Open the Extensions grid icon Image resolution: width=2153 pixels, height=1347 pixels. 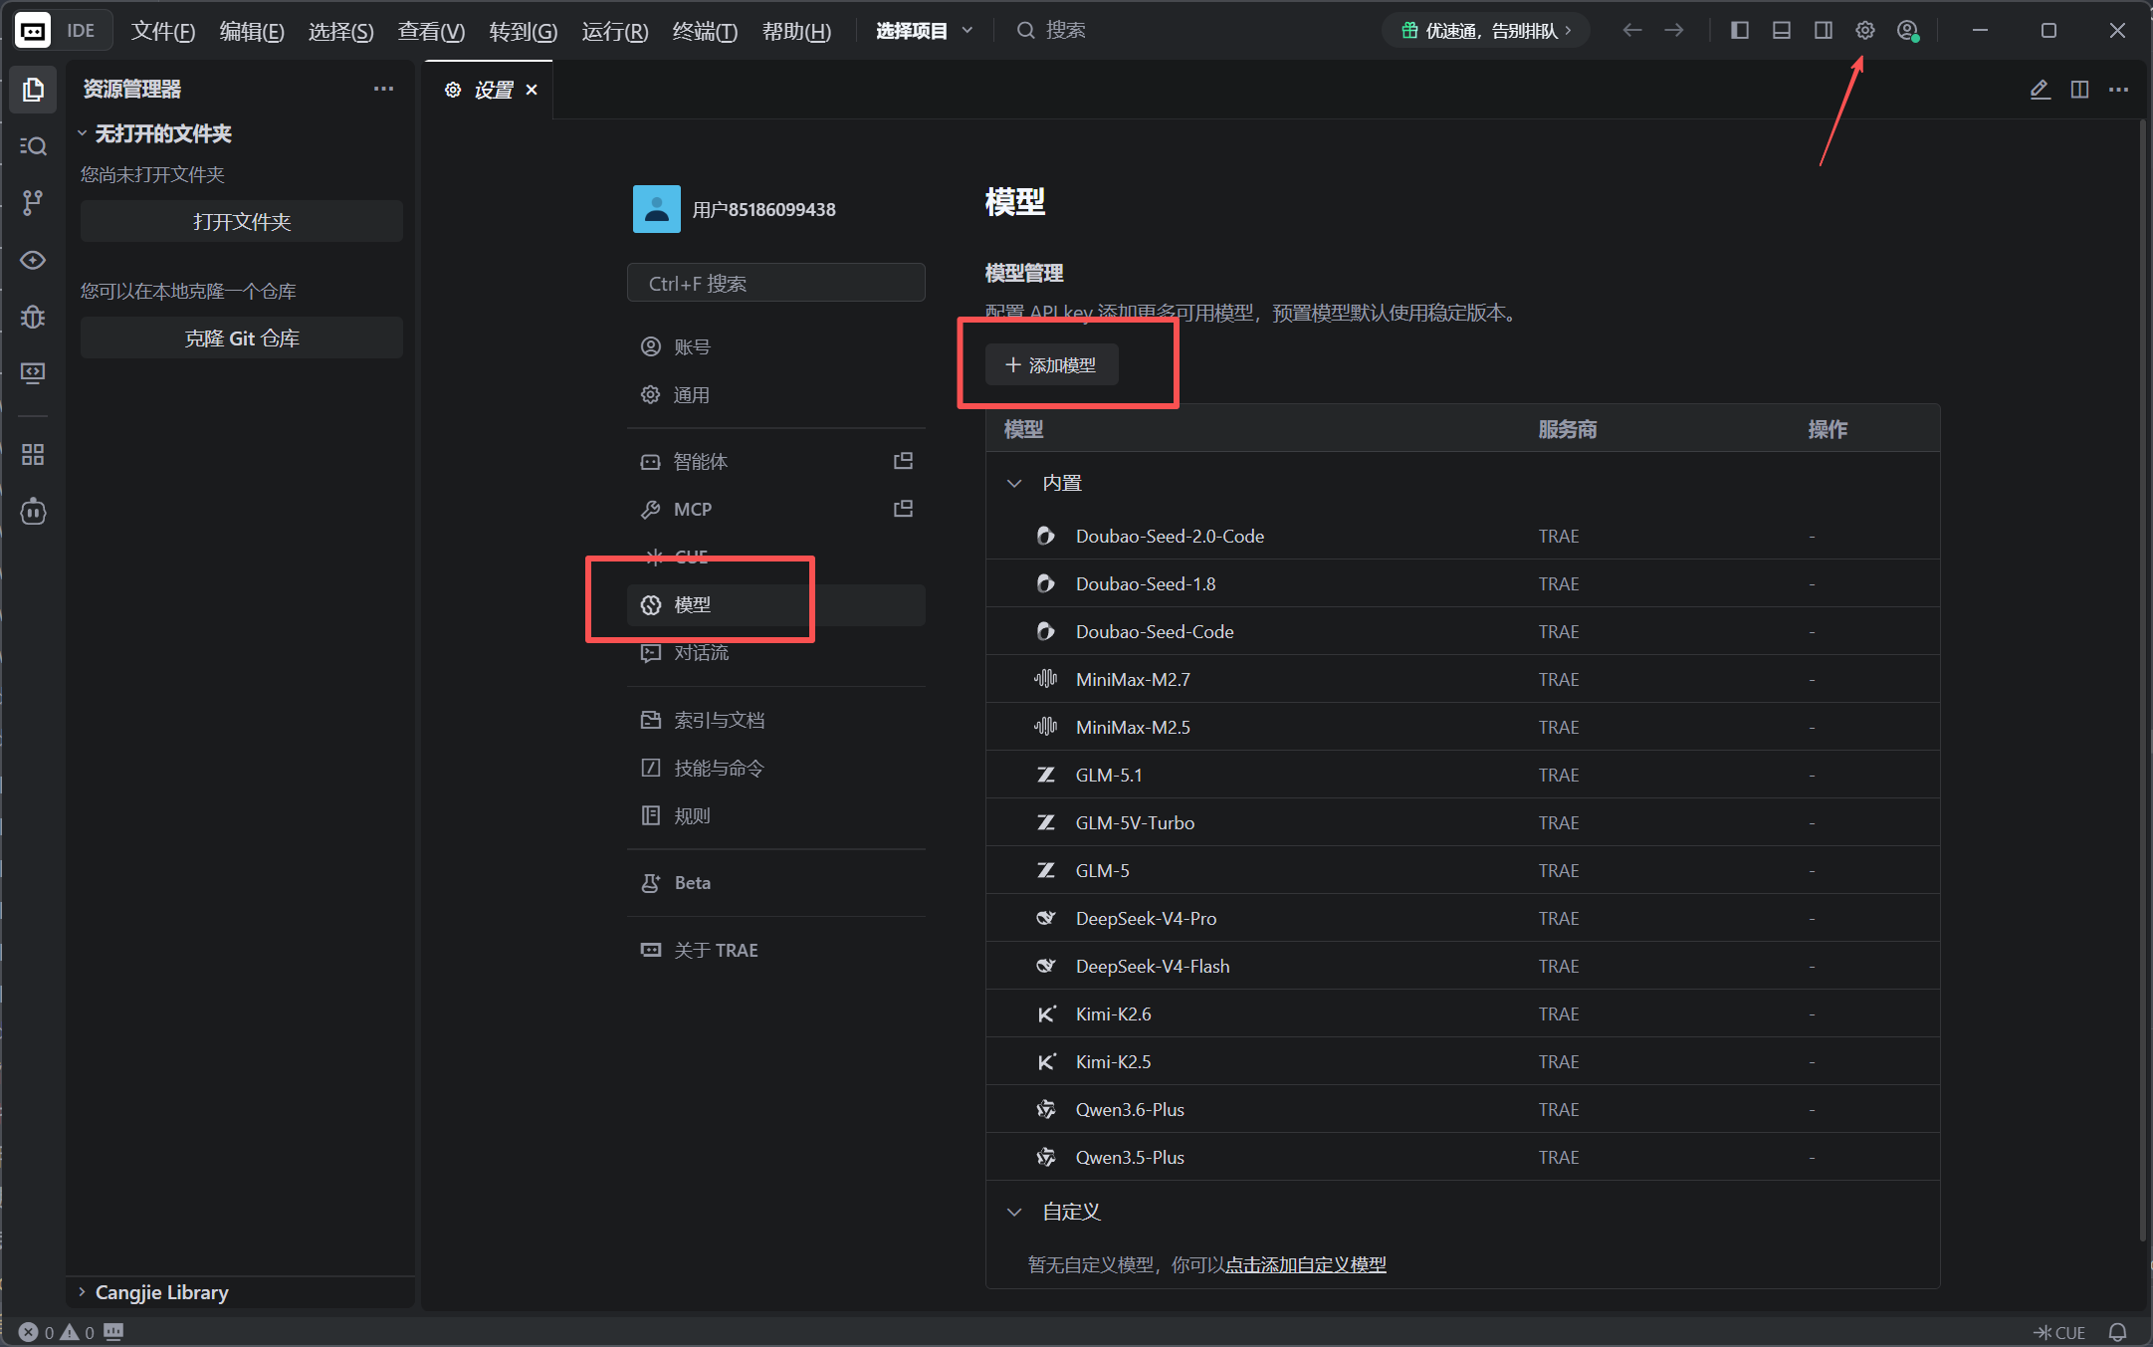pyautogui.click(x=33, y=455)
